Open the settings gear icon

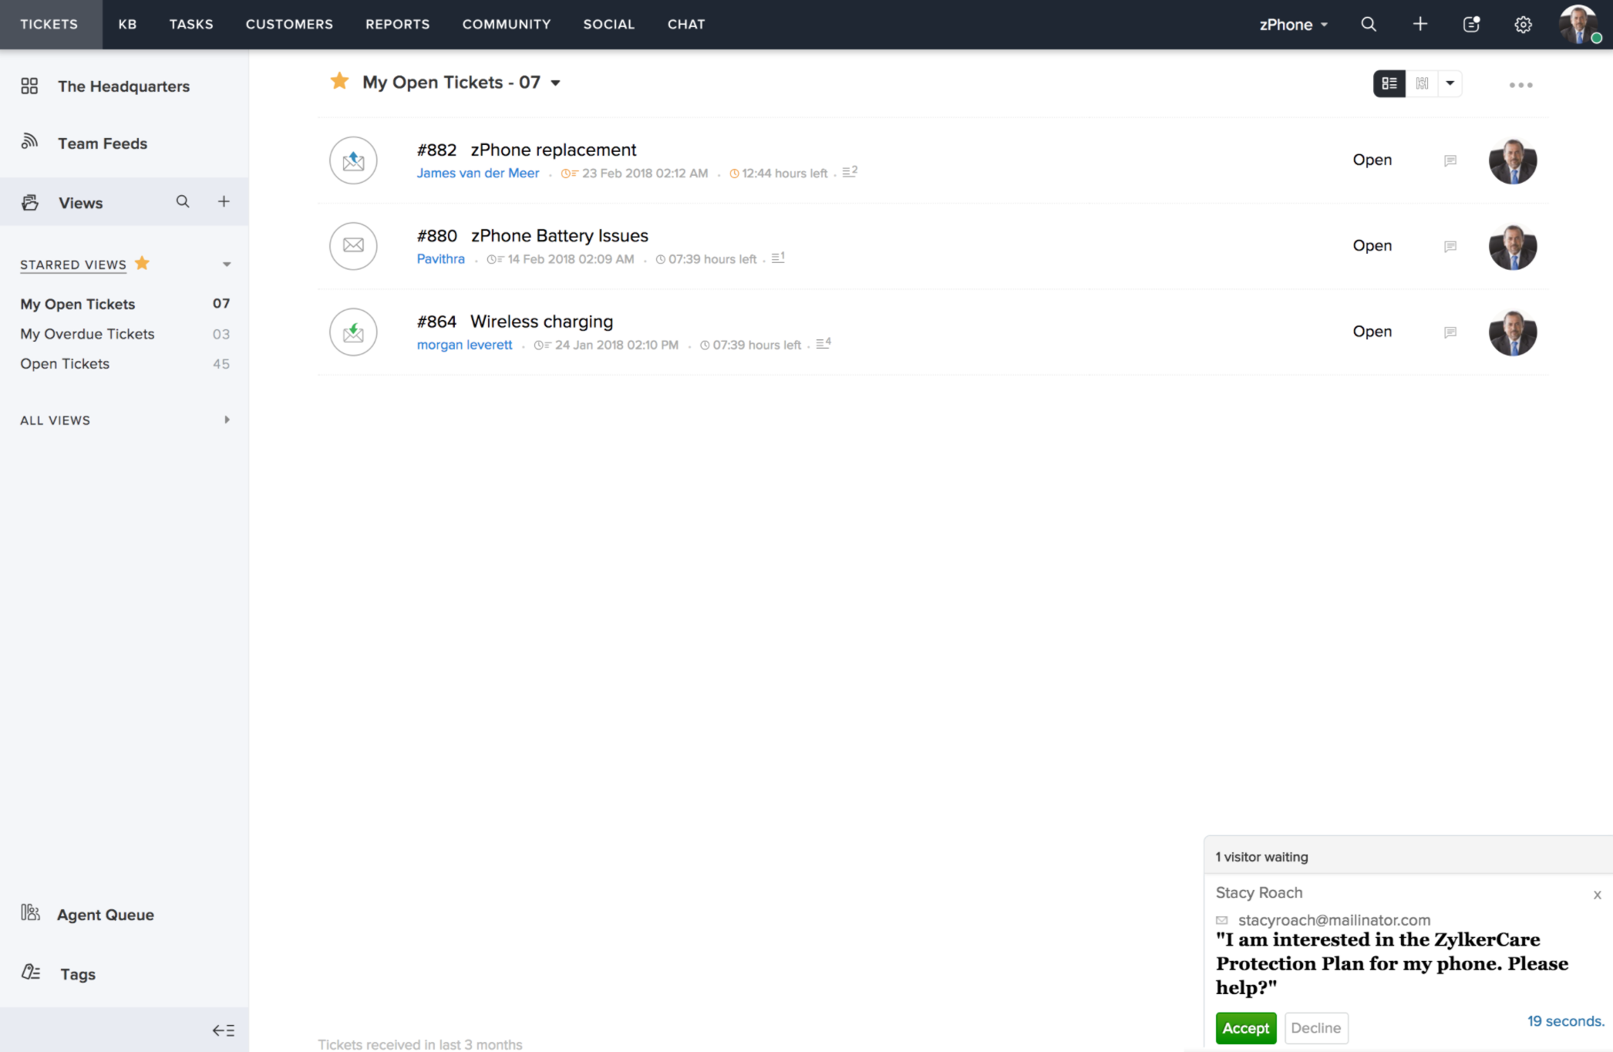click(1523, 25)
